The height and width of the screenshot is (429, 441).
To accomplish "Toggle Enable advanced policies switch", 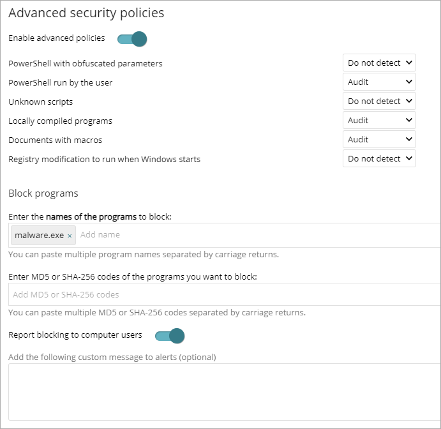I will [132, 39].
